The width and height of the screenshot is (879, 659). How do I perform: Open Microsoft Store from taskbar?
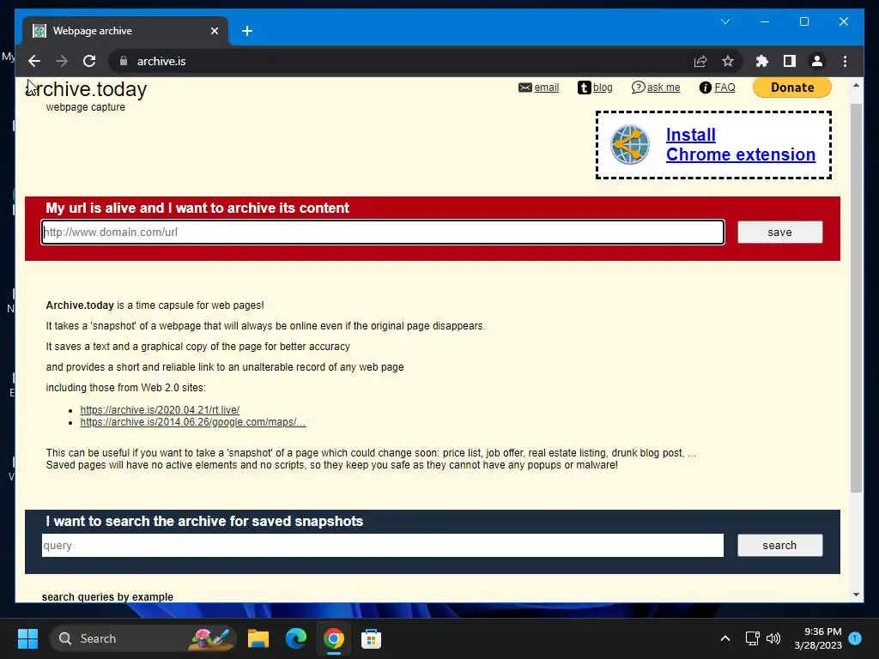tap(371, 638)
